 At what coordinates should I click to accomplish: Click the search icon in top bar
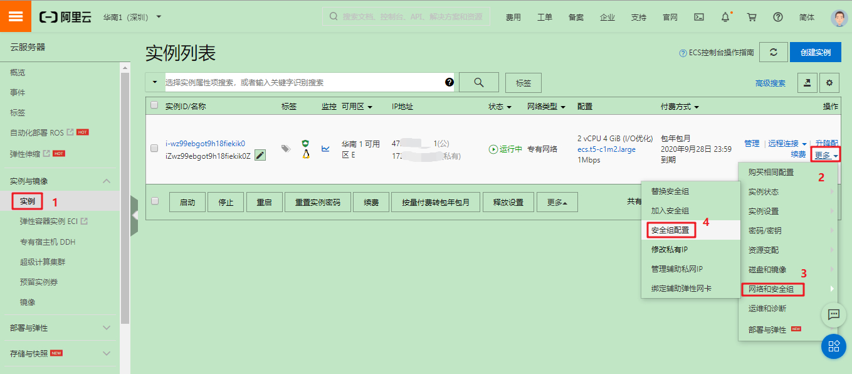coord(333,16)
